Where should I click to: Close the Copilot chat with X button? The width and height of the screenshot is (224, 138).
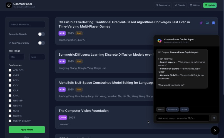215,130
